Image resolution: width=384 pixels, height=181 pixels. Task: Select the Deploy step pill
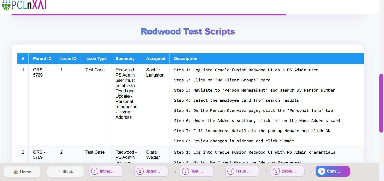click(x=287, y=171)
